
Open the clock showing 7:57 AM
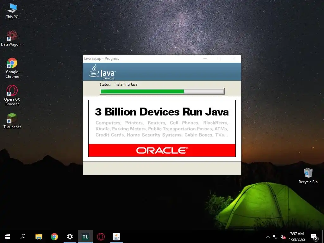[297, 237]
